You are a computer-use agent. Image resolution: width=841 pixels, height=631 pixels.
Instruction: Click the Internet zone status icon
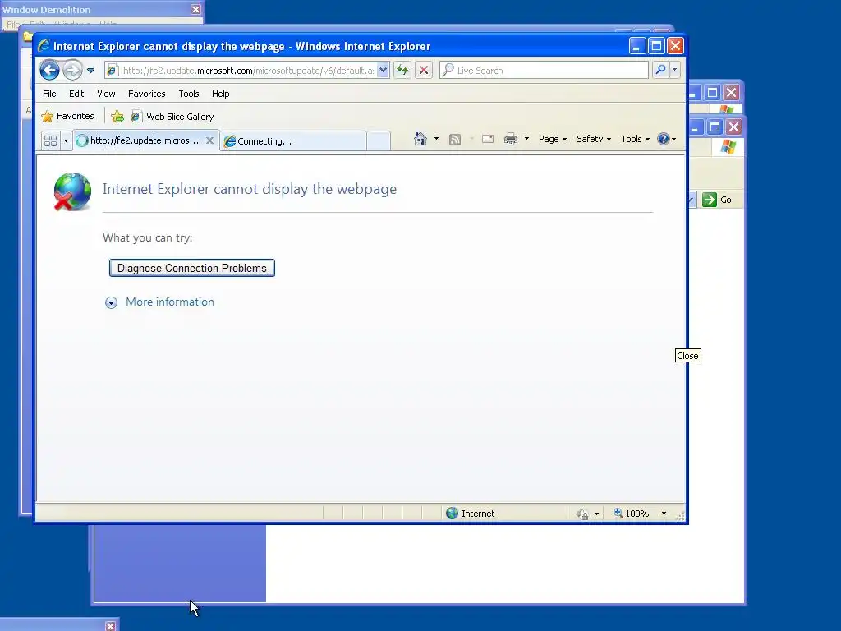[x=453, y=514]
